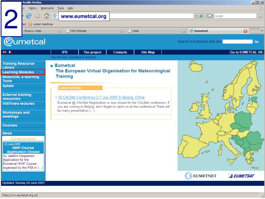
Task: Click the site icon in the address bar
Action: pyautogui.click(x=55, y=16)
